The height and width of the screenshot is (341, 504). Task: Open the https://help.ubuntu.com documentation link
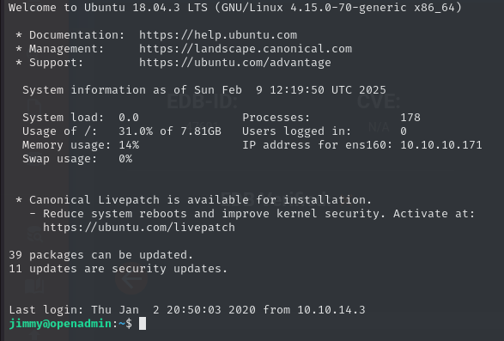[x=218, y=34]
